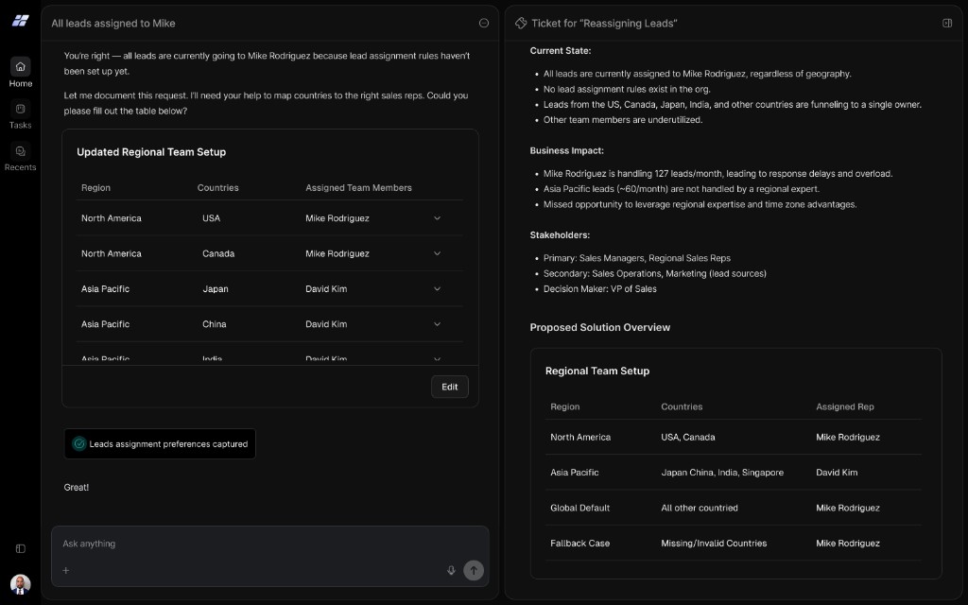The image size is (968, 605).
Task: Click the plus attachment icon in chat box
Action: [x=66, y=570]
